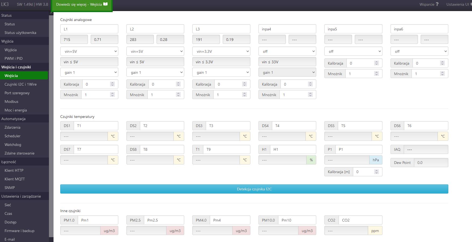Select gain dropdown under L2
The width and height of the screenshot is (472, 242).
[155, 72]
